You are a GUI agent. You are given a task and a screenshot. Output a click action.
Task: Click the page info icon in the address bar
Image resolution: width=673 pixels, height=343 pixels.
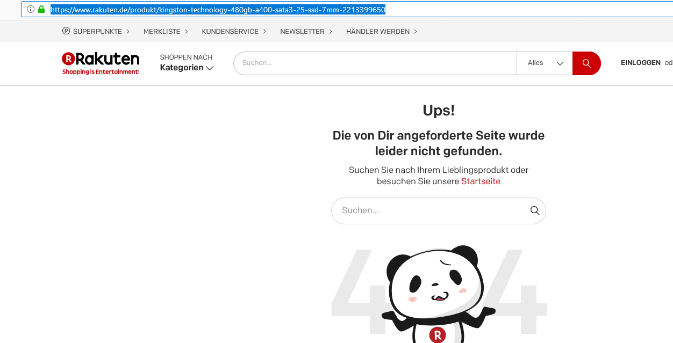coord(30,9)
